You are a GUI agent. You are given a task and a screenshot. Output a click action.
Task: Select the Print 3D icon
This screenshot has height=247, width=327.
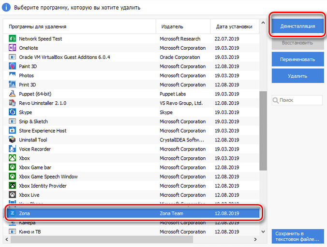point(12,84)
